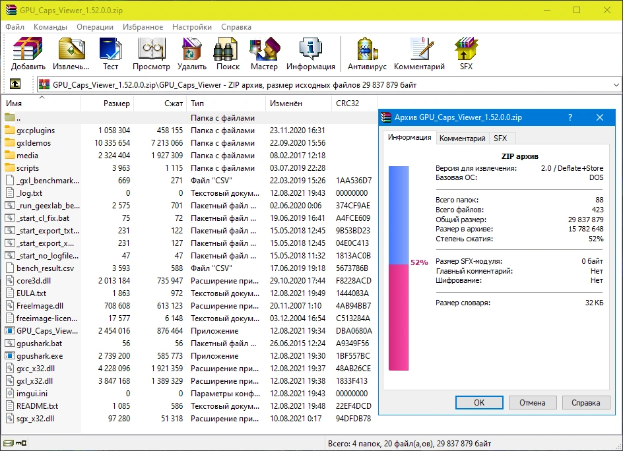Screen dimensions: 623x451
Task: Open the Операции menu
Action: click(95, 27)
